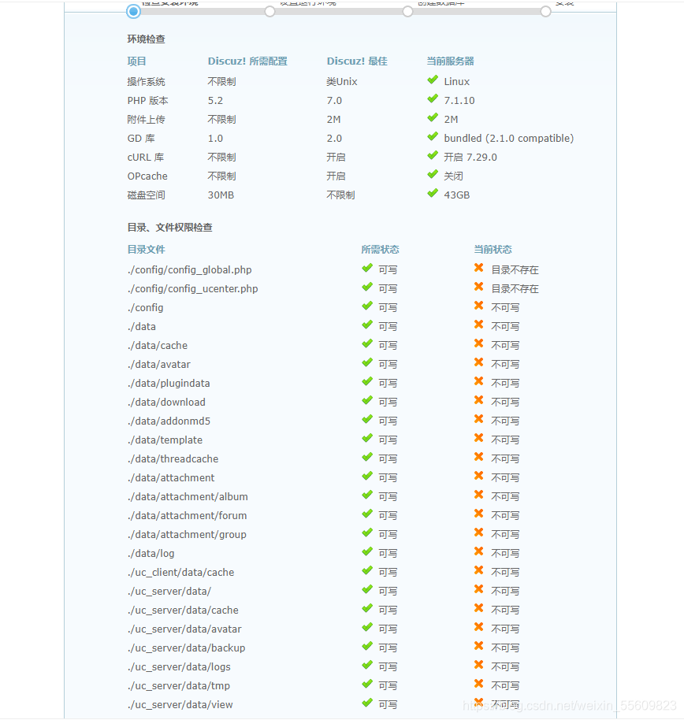Viewport: 684px width, 720px height.
Task: Select the active first step circle in progress bar
Action: click(133, 12)
